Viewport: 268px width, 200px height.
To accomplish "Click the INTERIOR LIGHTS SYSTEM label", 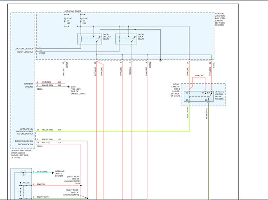I will click(x=59, y=174).
